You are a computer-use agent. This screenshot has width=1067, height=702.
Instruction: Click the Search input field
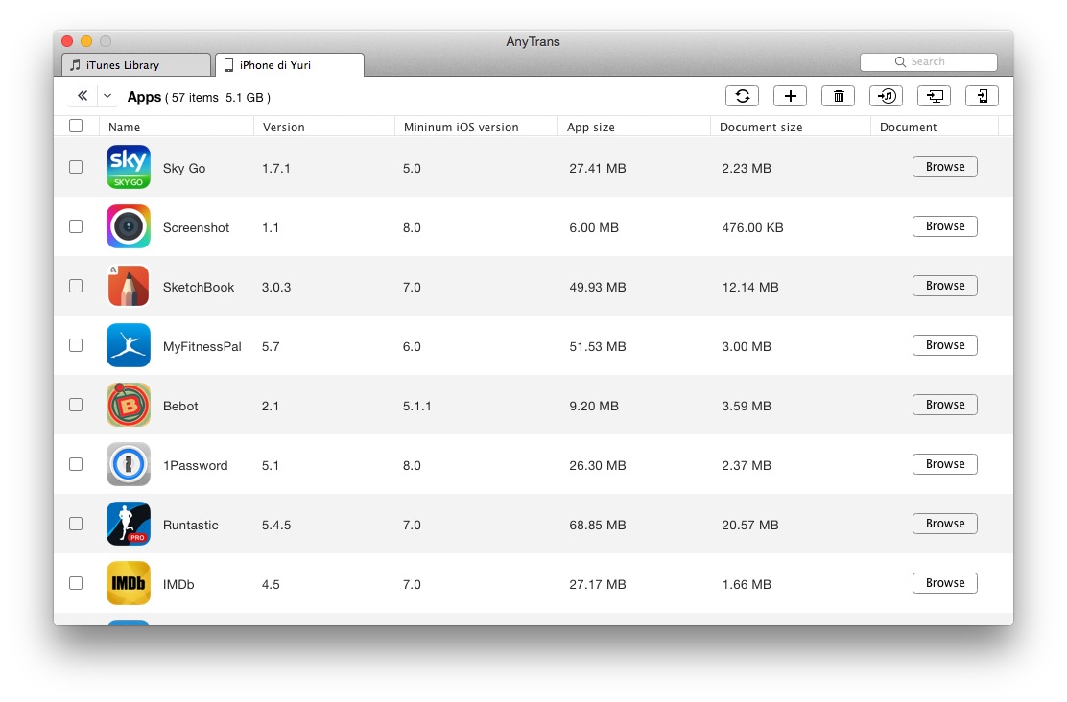pyautogui.click(x=929, y=62)
